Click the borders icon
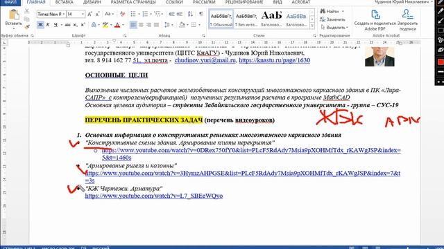444x249 pixels. coord(194,25)
